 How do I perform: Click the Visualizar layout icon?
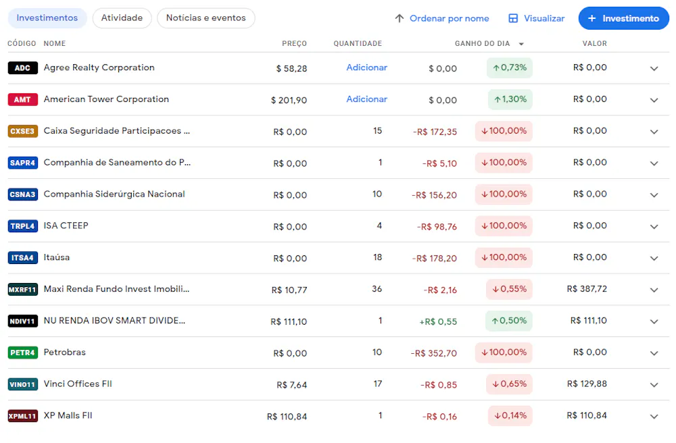[x=513, y=18]
